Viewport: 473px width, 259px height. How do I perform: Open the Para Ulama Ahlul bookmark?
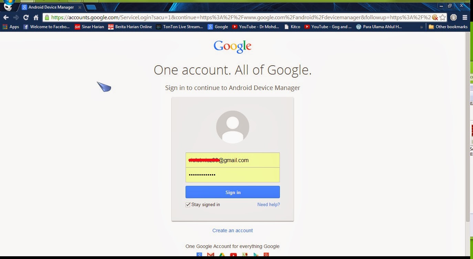point(379,26)
